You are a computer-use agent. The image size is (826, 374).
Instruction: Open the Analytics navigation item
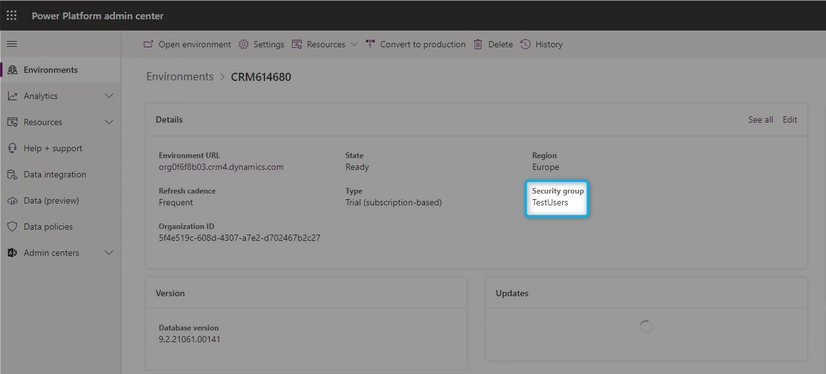(x=61, y=96)
